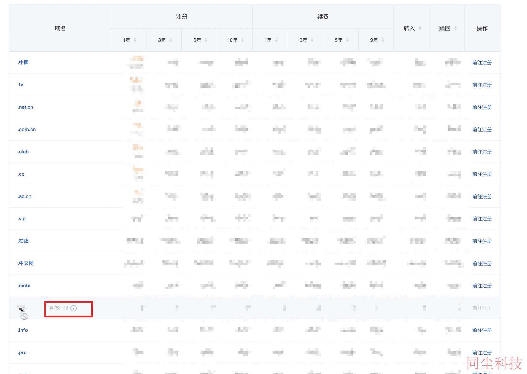Screen dimensions: 527x374
Task: Open the .com.cn domain link
Action: tap(27, 130)
